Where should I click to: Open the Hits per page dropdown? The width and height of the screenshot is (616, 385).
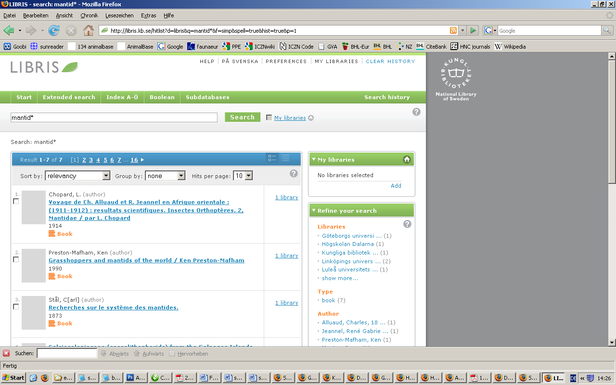243,176
